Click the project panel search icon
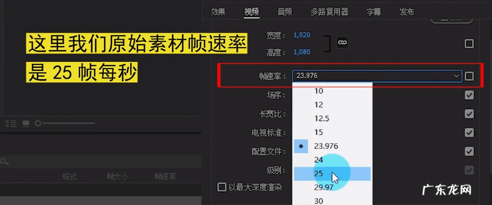 click(x=4, y=161)
